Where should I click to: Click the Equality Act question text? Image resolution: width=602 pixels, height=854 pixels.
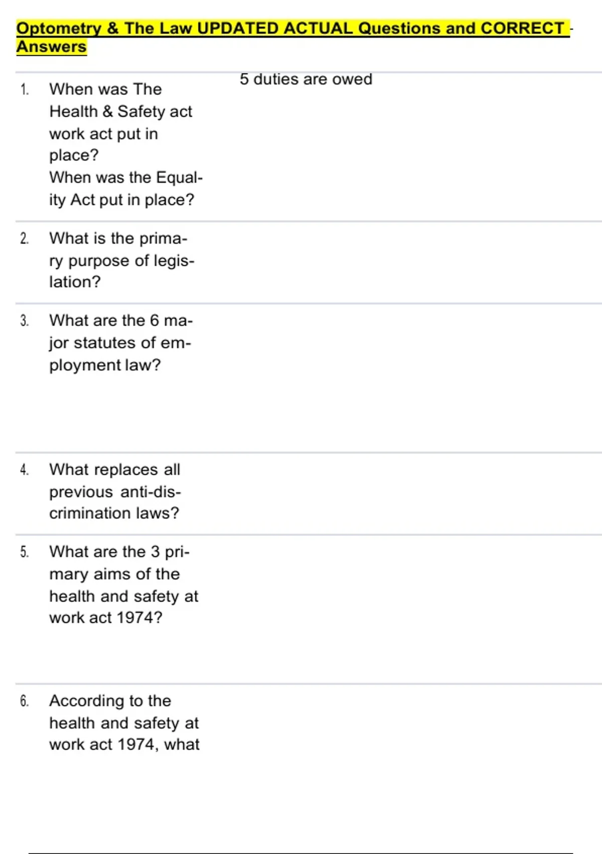pyautogui.click(x=125, y=189)
